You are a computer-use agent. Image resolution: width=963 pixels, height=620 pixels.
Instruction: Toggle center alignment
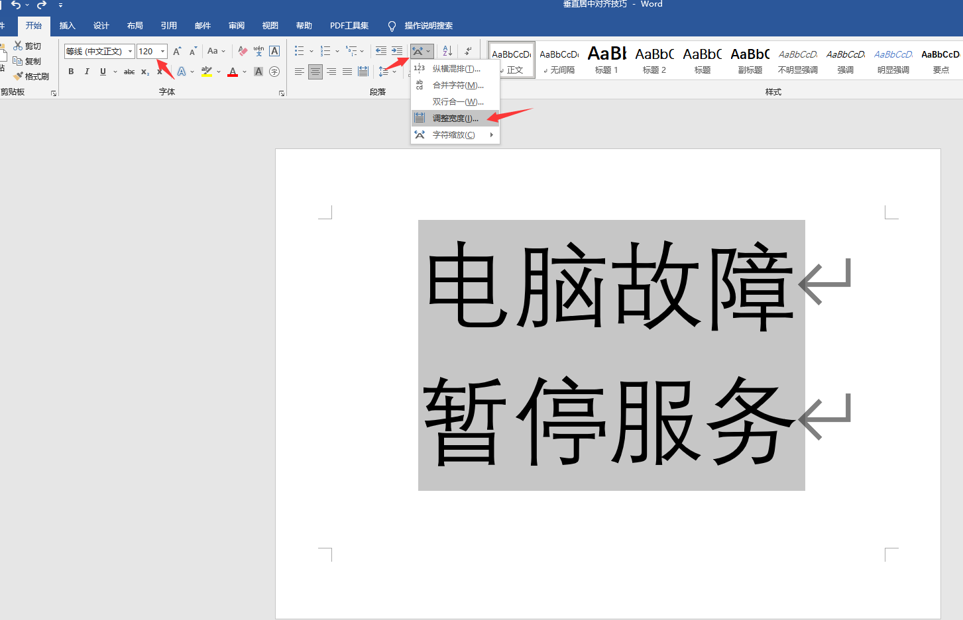pyautogui.click(x=315, y=72)
